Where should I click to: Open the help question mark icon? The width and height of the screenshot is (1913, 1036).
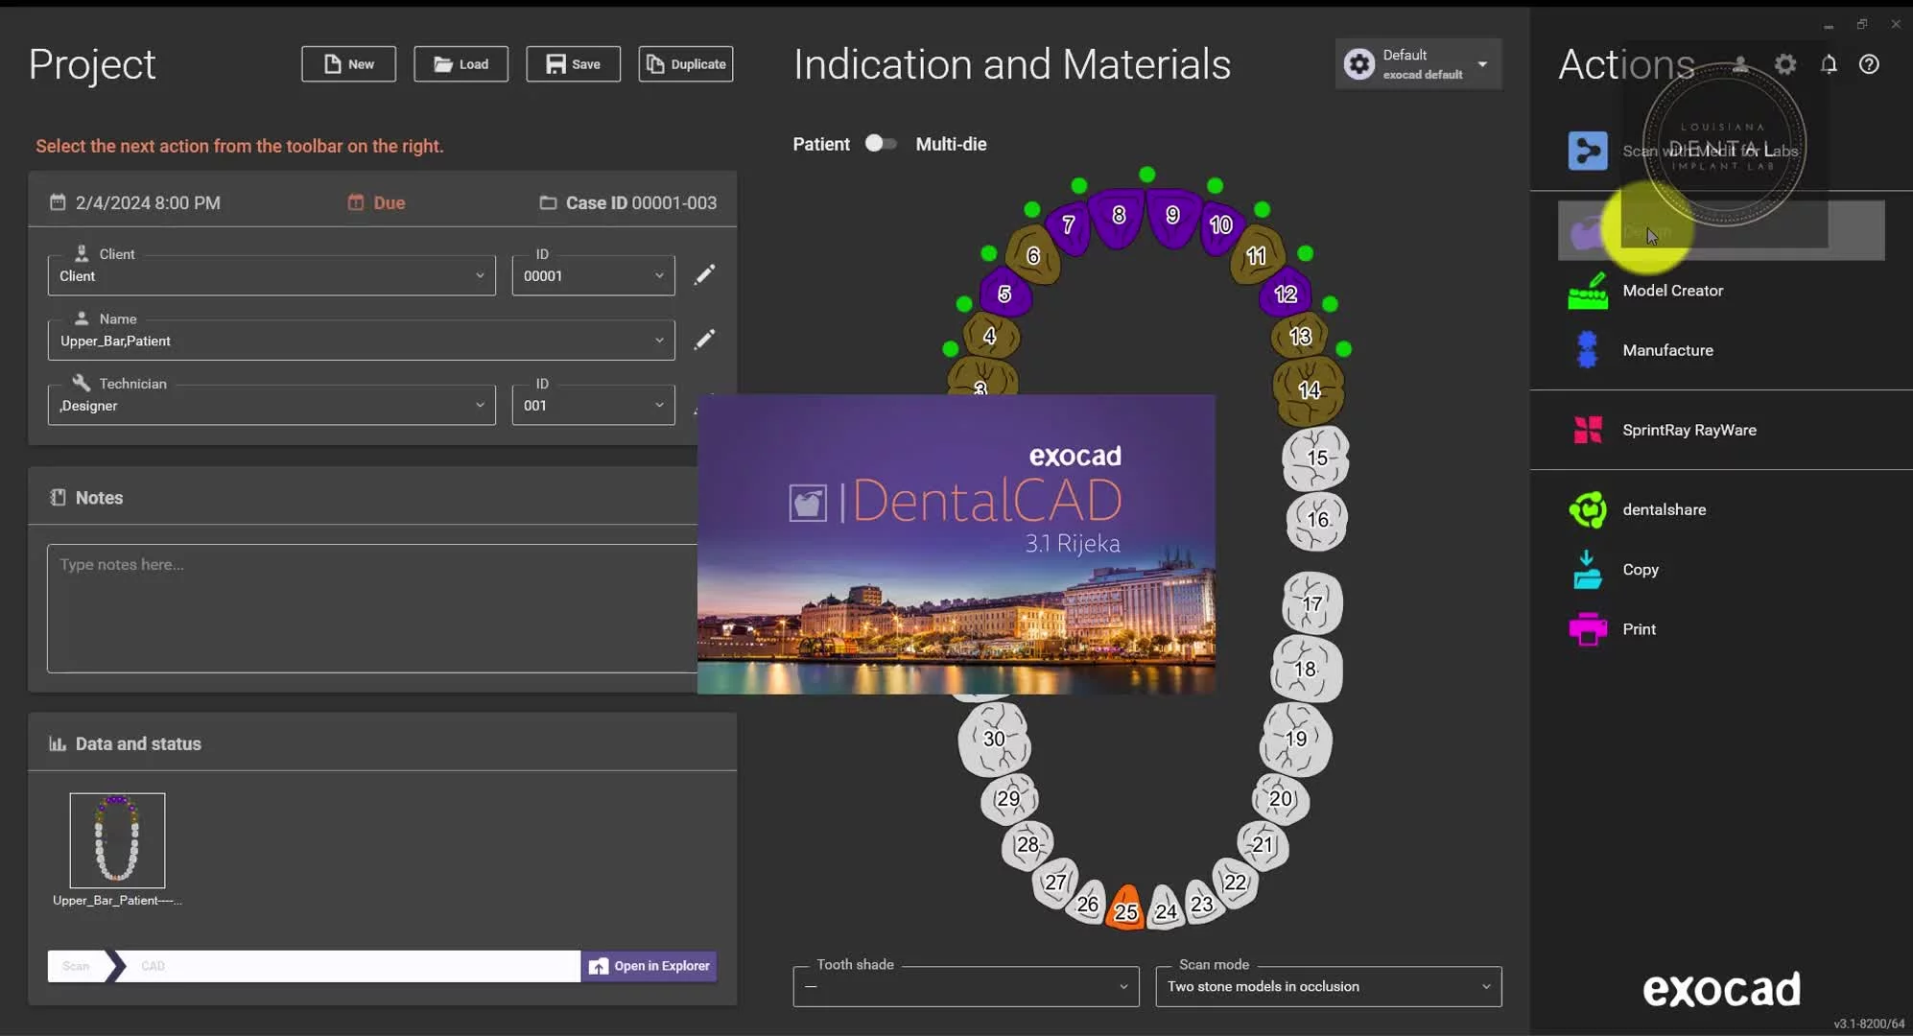coord(1869,64)
